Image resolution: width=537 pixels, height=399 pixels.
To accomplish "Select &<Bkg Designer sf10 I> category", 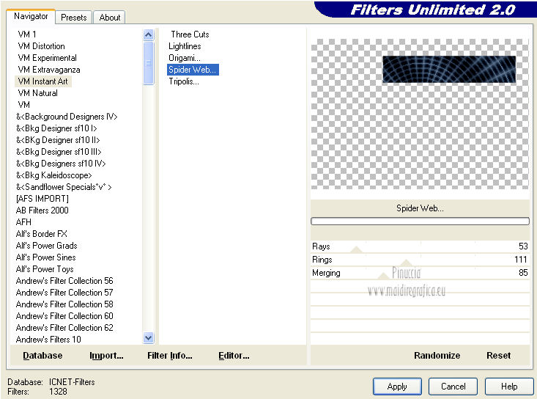I will [x=56, y=128].
